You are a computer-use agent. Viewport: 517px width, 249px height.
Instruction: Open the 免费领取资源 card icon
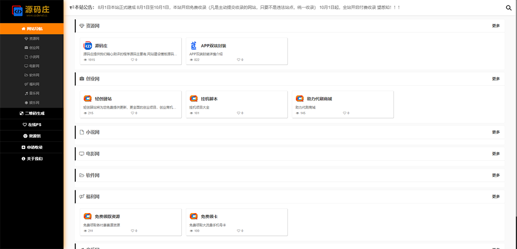87,216
